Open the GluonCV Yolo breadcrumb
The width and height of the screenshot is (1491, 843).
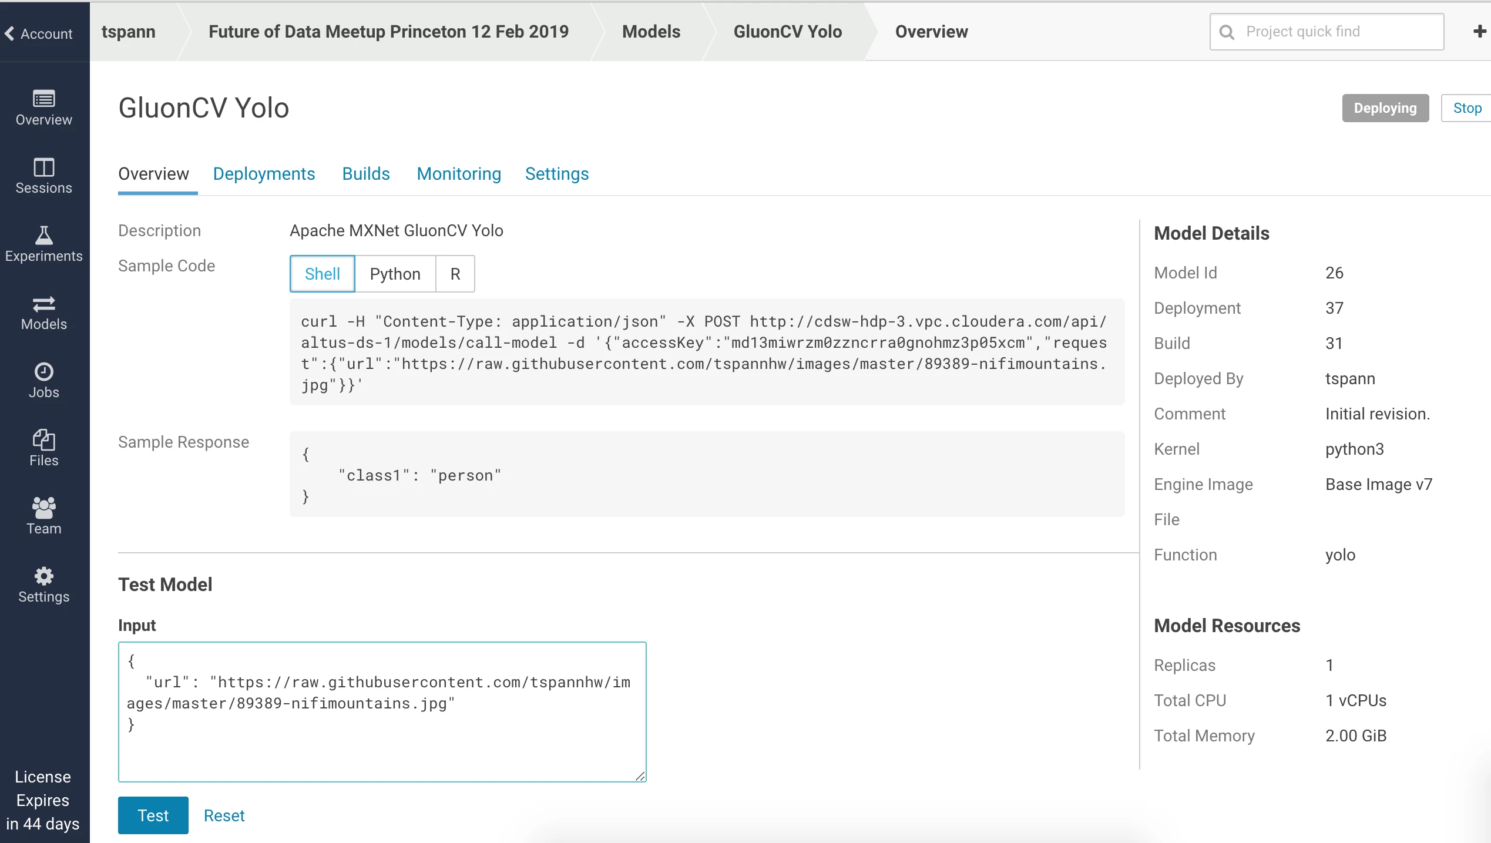click(787, 32)
